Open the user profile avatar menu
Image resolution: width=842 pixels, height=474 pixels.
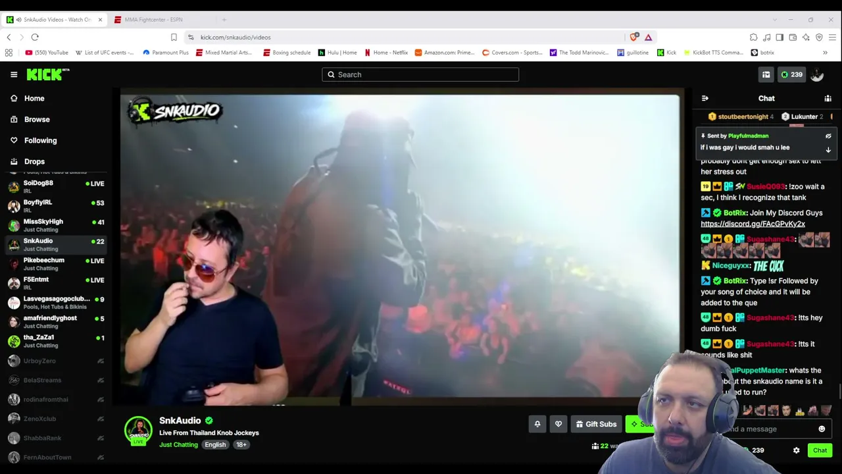(x=817, y=75)
